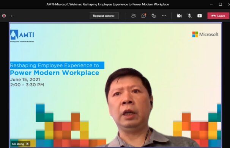Open the share content tray

(200, 16)
